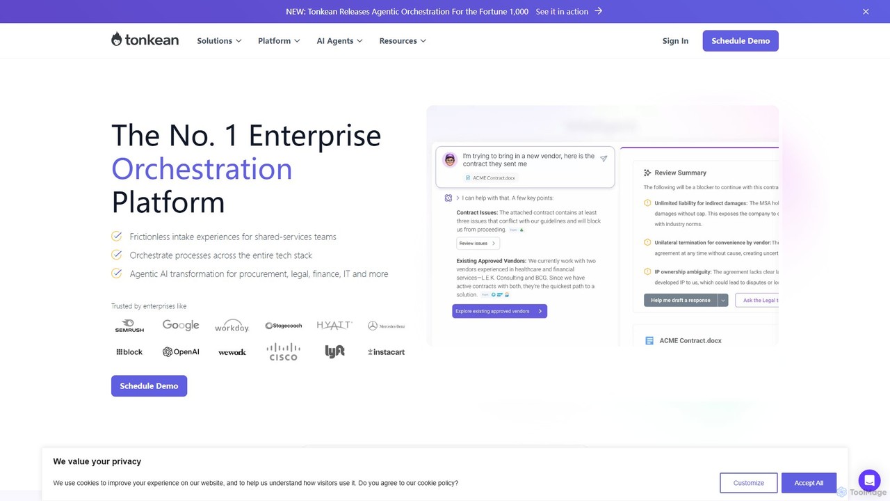Click the send paper-plane icon in chat

point(604,159)
